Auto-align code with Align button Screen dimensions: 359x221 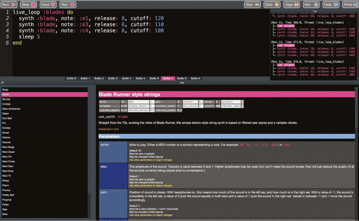292,5
